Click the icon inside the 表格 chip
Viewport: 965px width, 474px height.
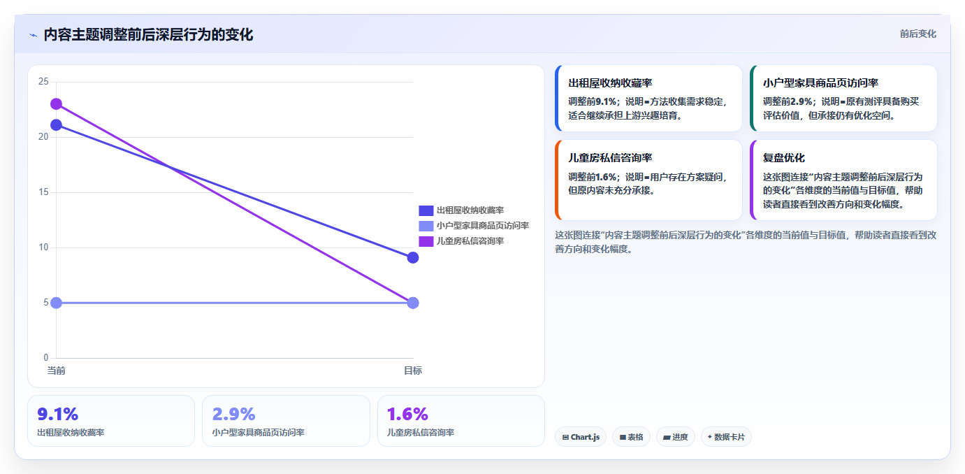click(x=623, y=438)
